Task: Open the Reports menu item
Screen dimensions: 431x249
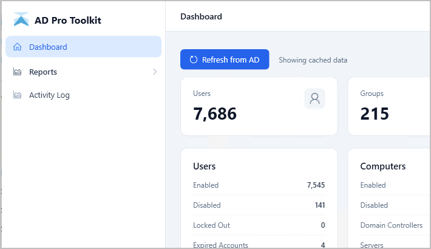Action: pyautogui.click(x=43, y=72)
